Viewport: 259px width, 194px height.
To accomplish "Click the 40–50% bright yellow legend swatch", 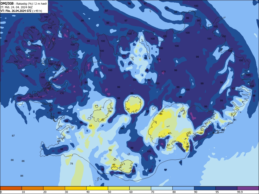I will [97, 188].
